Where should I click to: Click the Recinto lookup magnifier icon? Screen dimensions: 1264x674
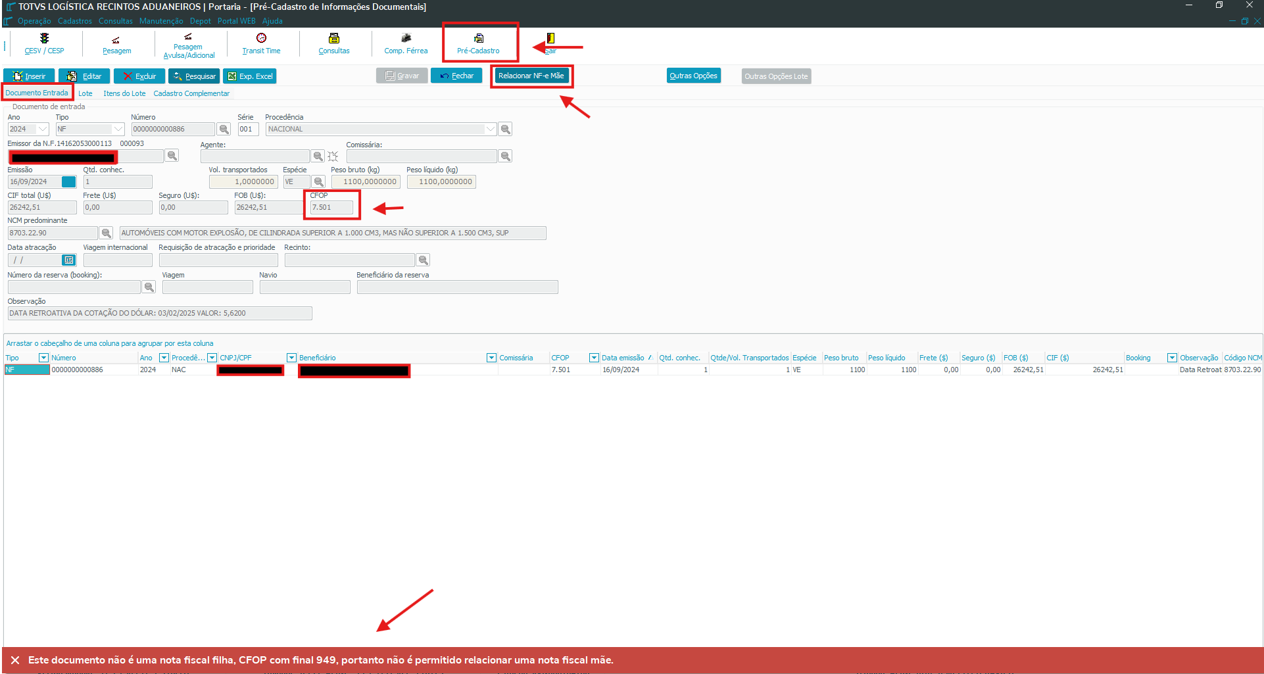click(x=423, y=260)
